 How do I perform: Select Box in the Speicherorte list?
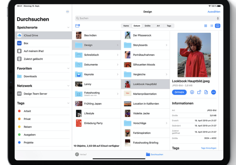[x=26, y=43]
